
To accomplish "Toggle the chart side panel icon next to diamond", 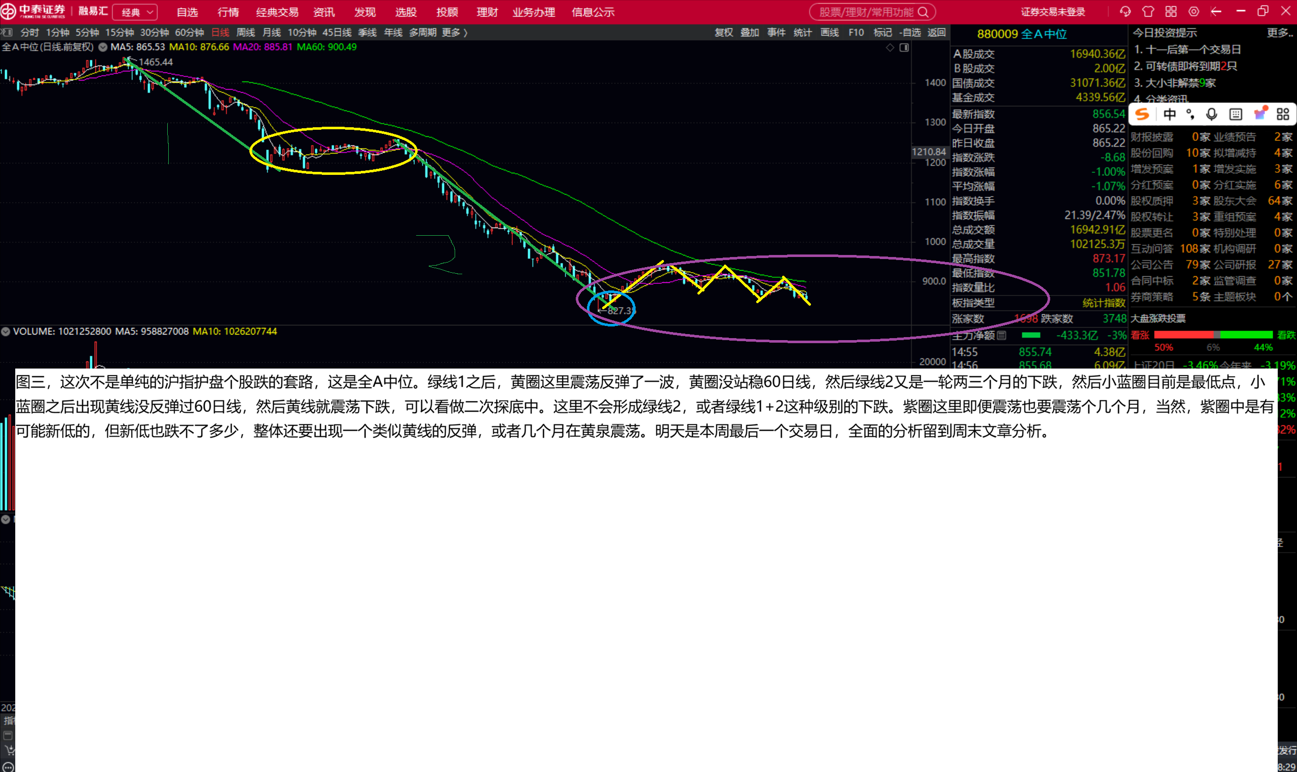I will point(904,48).
